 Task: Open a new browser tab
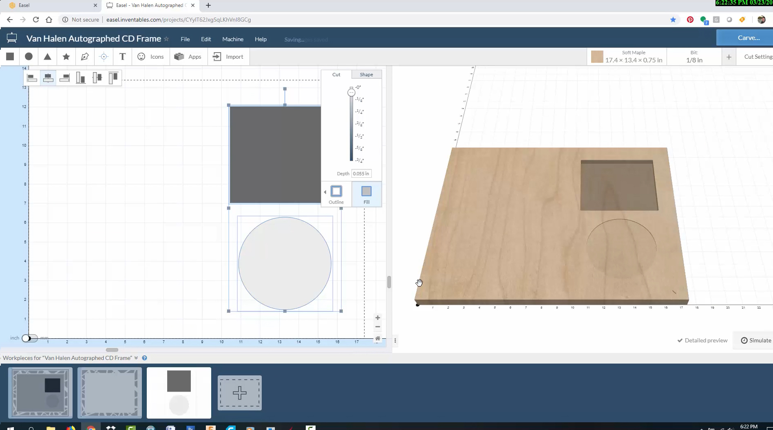[x=208, y=5]
